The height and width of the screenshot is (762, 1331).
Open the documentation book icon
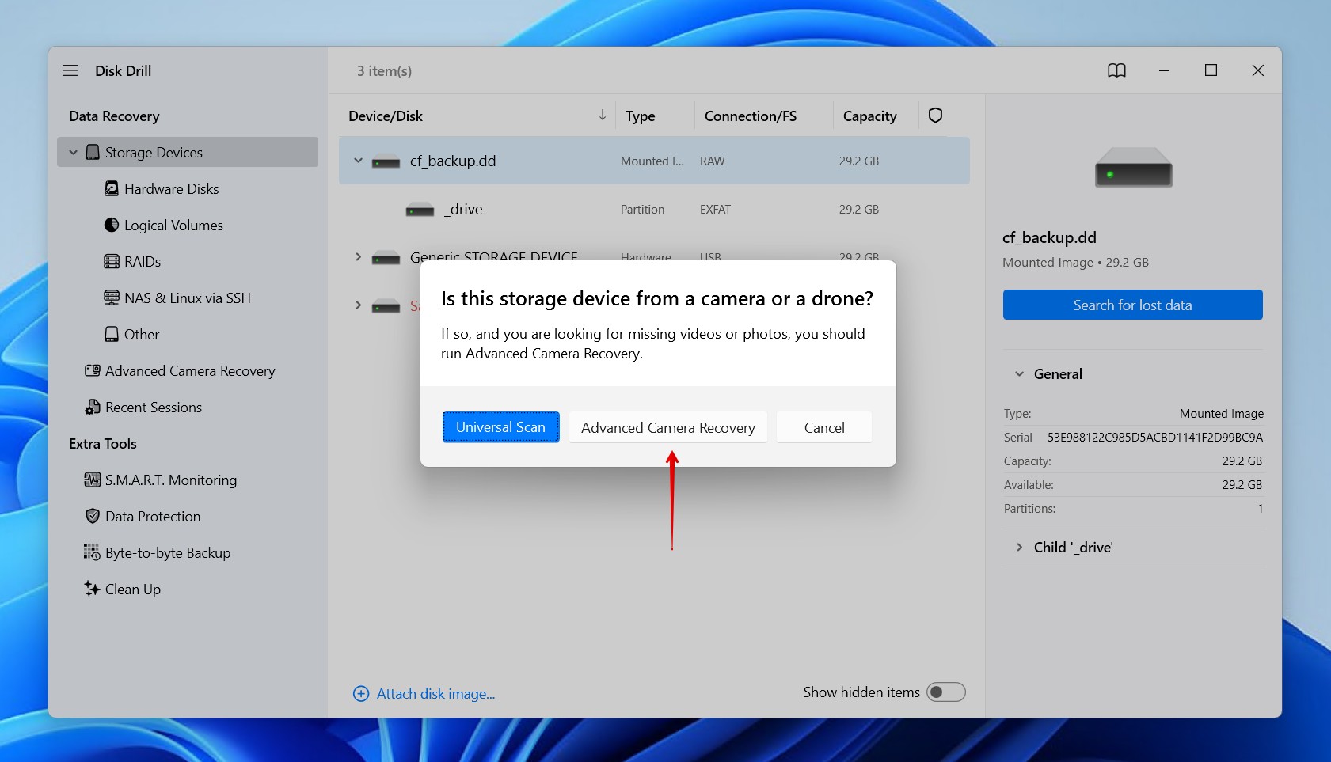point(1117,70)
